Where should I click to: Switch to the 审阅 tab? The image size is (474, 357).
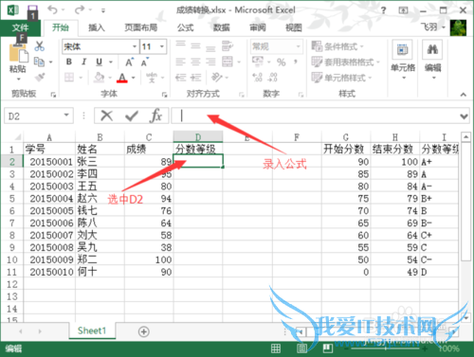[x=258, y=27]
